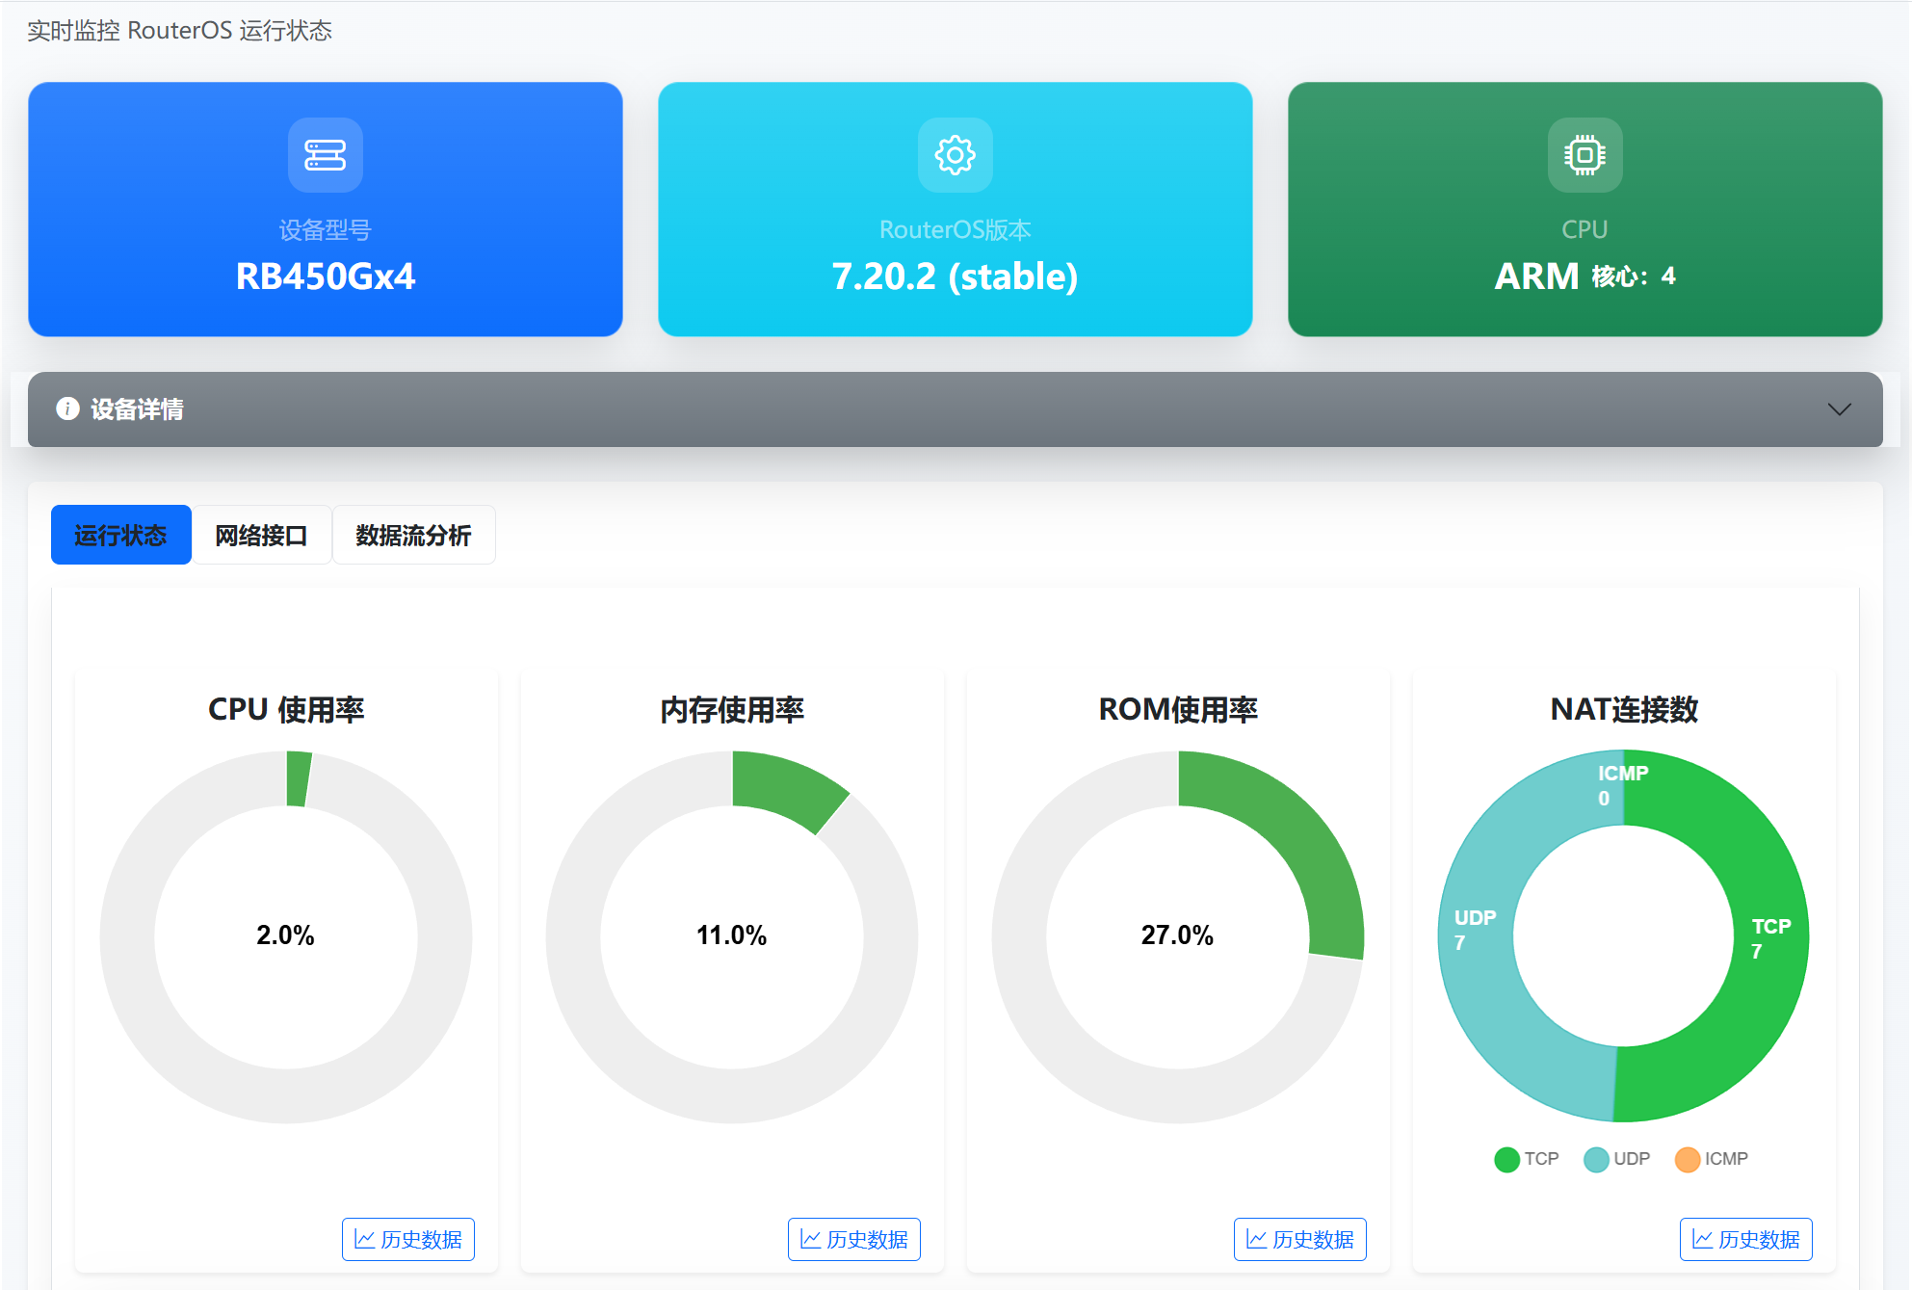Toggle TCP series in NAT legend
Screen dimensions: 1912x1290
point(1526,1159)
